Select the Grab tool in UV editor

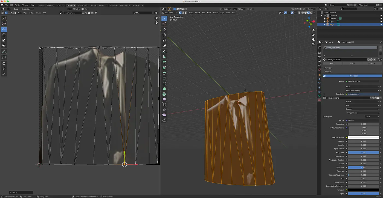[x=4, y=63]
